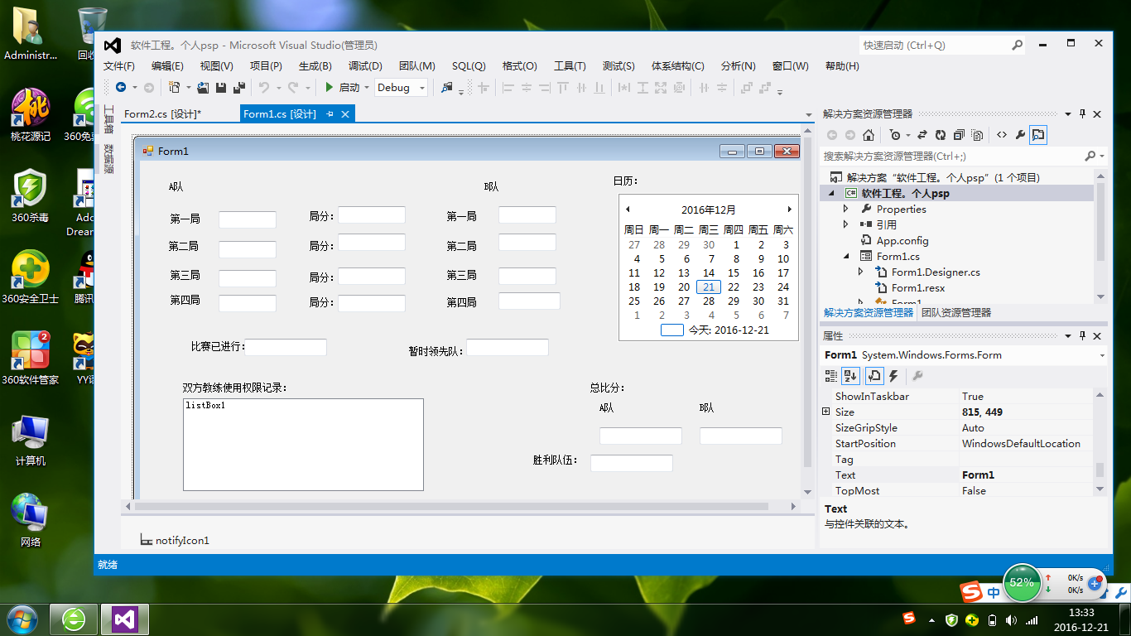
Task: Click the Windows Start orb
Action: coord(22,619)
